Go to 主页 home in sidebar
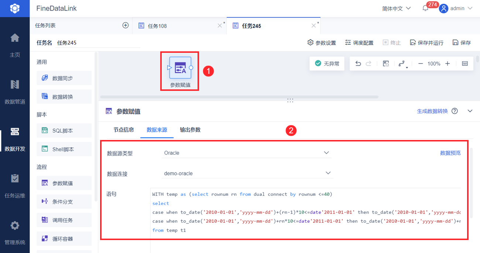 tap(15, 45)
